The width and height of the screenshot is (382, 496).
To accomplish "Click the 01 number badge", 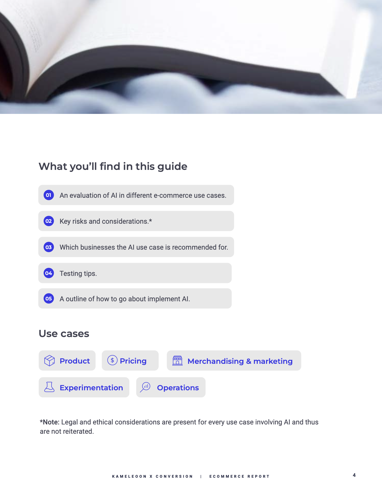I will click(x=49, y=195).
